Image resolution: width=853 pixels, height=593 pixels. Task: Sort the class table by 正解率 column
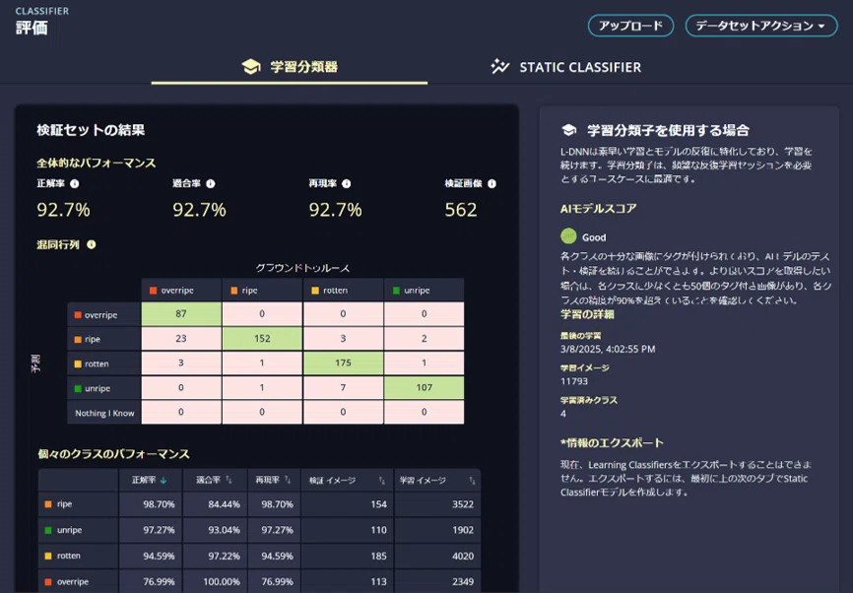tap(151, 480)
